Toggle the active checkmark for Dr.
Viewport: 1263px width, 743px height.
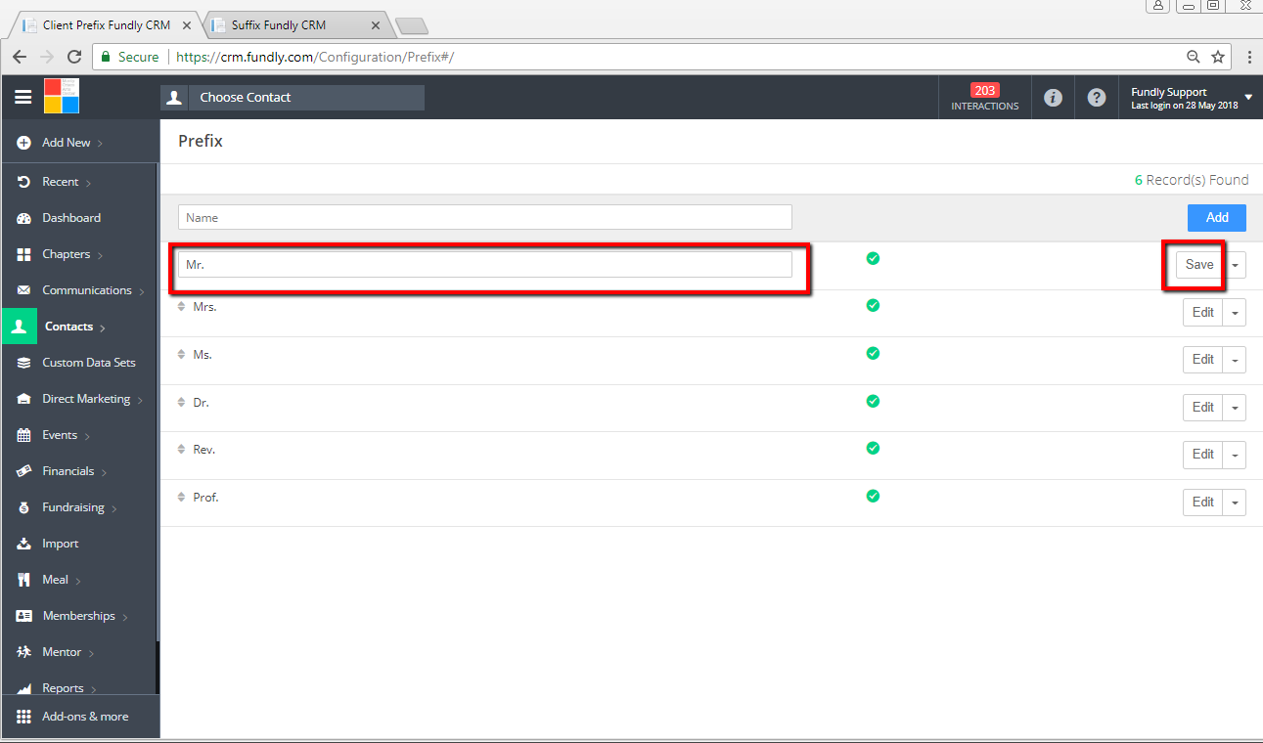(x=873, y=401)
